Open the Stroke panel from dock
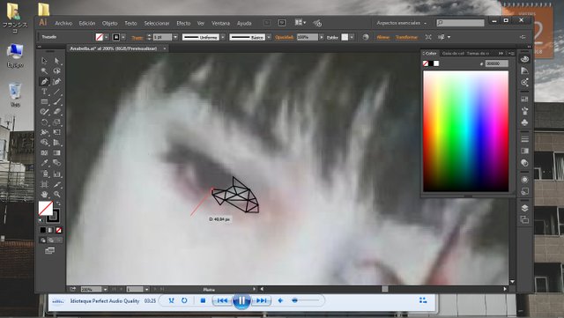 coord(524,138)
